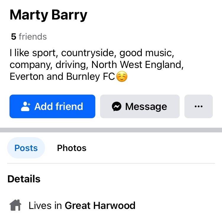Click the bio line starting "I like sport"
The width and height of the screenshot is (222, 219).
[x=92, y=53]
